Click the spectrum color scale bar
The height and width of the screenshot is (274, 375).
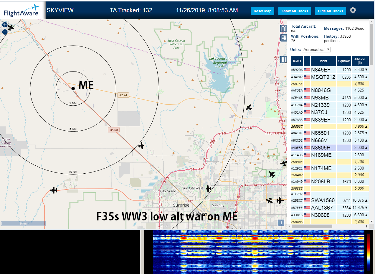pyautogui.click(x=369, y=252)
